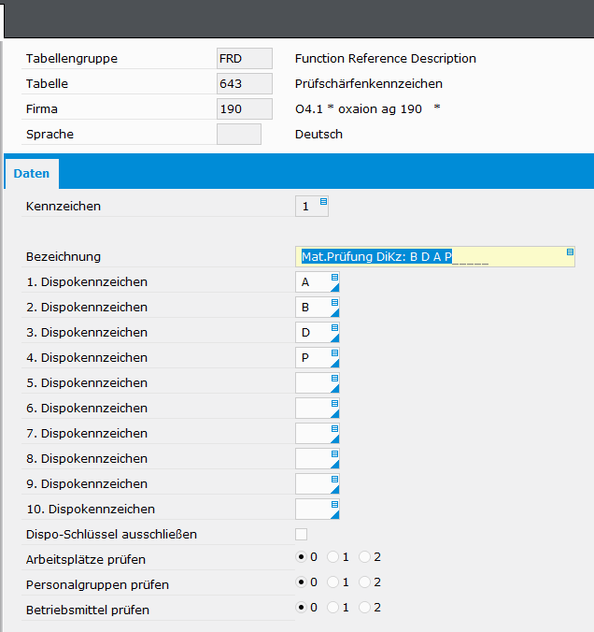594x632 pixels.
Task: Select option 2 for Betriebsmittel prüfen
Action: (x=364, y=608)
